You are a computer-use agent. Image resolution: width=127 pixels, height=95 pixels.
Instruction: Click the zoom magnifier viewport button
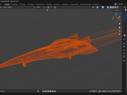click(x=119, y=24)
